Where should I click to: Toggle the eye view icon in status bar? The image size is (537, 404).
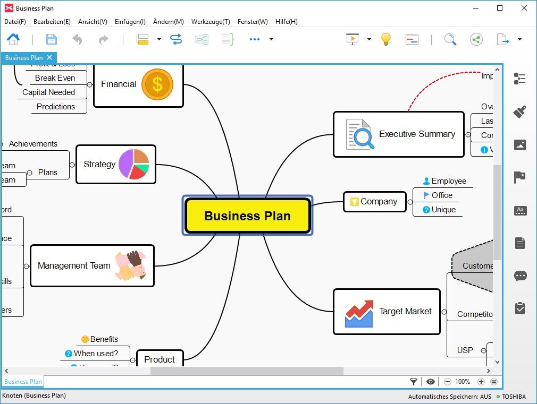431,382
